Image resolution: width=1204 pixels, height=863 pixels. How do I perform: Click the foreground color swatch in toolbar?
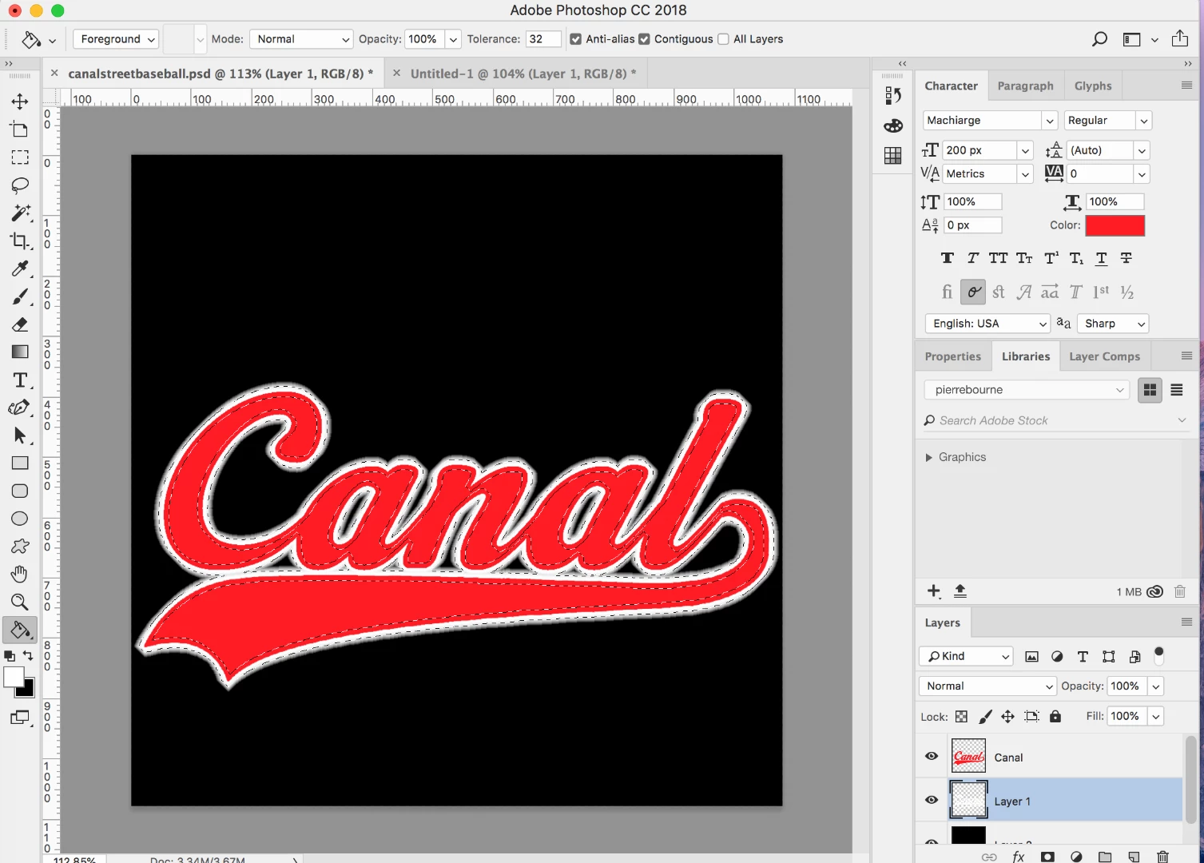[14, 678]
